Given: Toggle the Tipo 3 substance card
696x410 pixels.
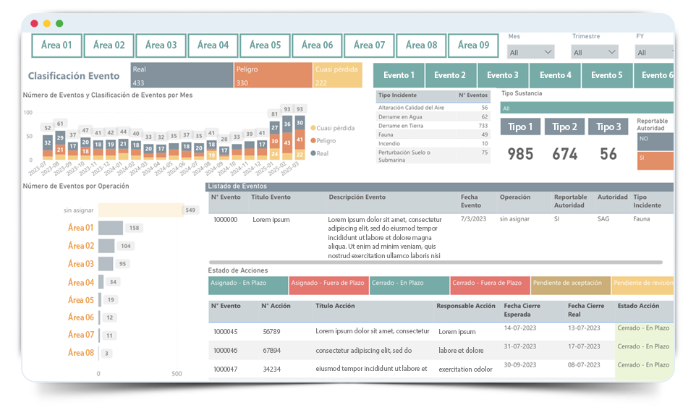Looking at the screenshot, I should point(608,127).
